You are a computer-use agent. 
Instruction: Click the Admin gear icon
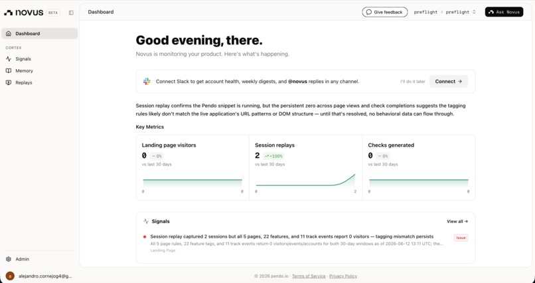coord(9,259)
